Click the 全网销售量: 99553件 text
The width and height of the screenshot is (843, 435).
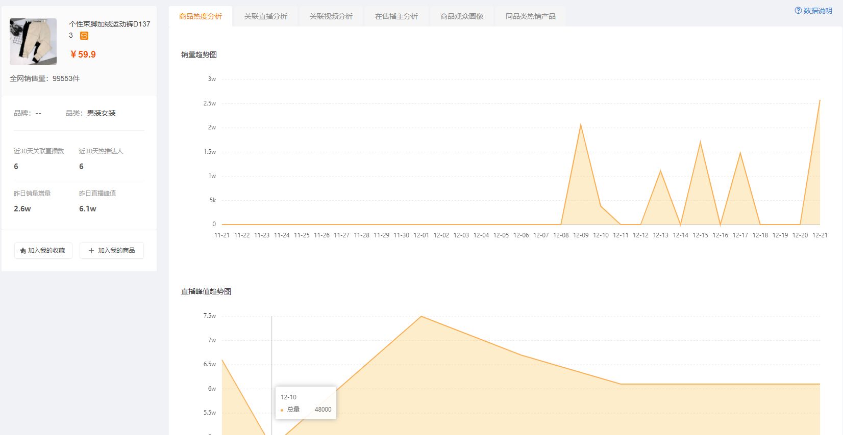pos(45,78)
